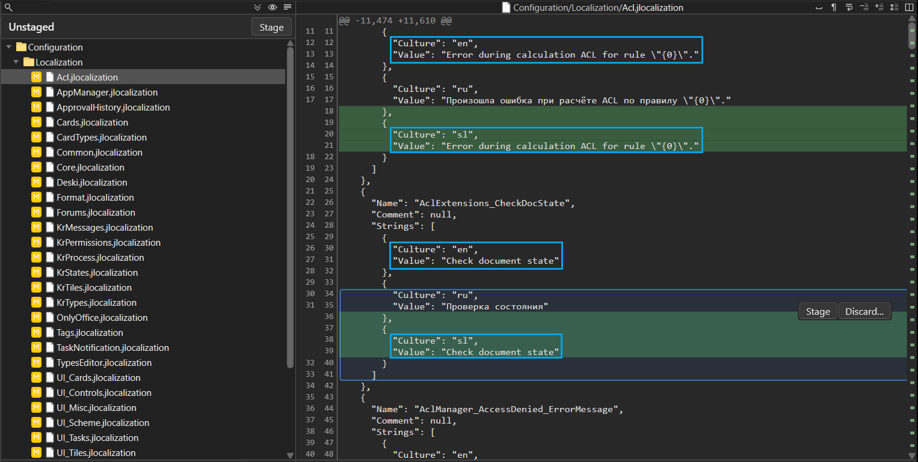918x462 pixels.
Task: Click path title Configuration/Localization/Acl.jlocalization
Action: coord(598,8)
